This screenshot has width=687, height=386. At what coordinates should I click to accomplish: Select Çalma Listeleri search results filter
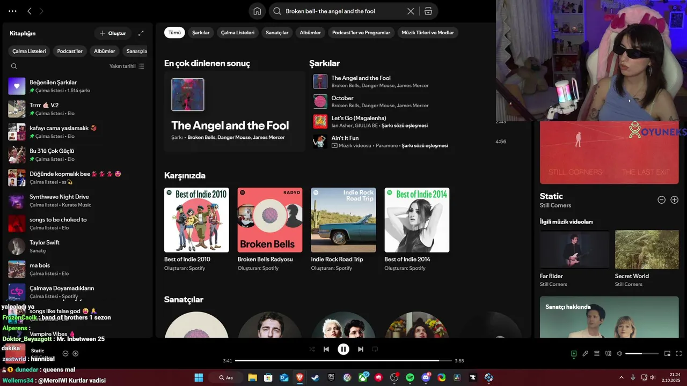(238, 32)
